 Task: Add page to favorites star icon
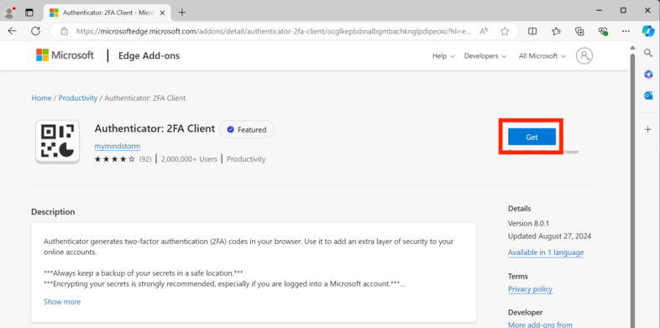[505, 32]
